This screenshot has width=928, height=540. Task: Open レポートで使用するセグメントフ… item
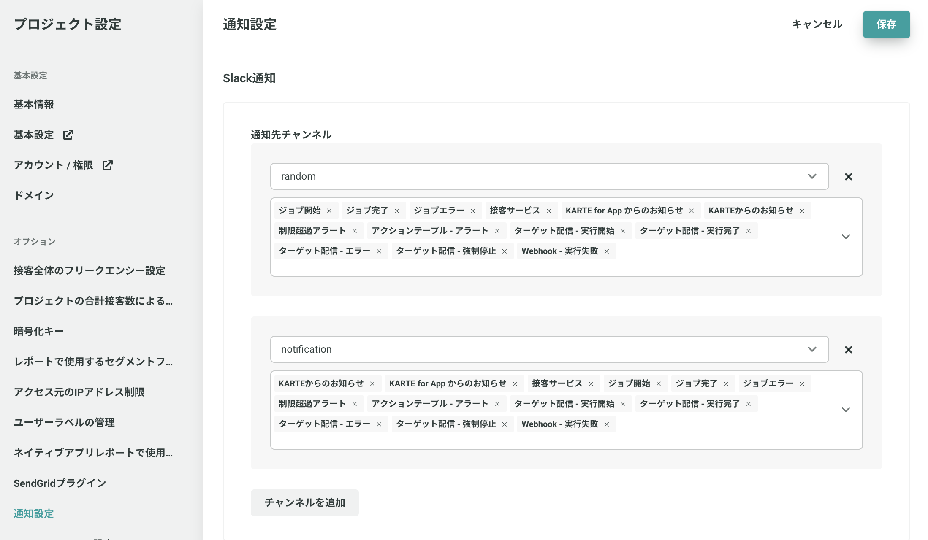point(93,362)
